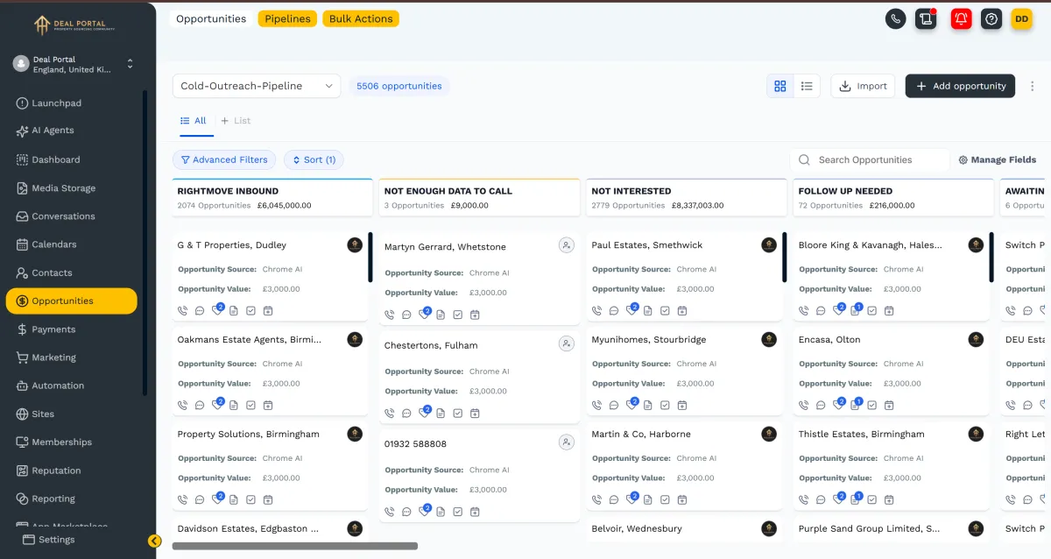Switch to list view layout
The height and width of the screenshot is (559, 1051).
point(808,86)
